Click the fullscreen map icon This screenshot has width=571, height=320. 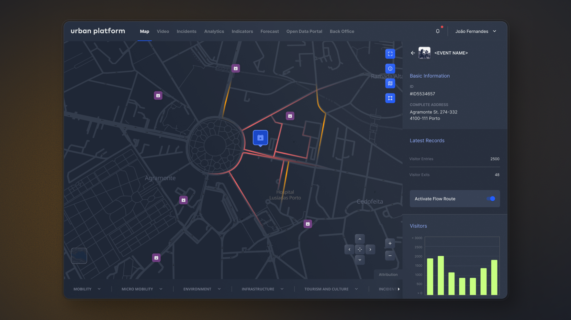pos(390,54)
